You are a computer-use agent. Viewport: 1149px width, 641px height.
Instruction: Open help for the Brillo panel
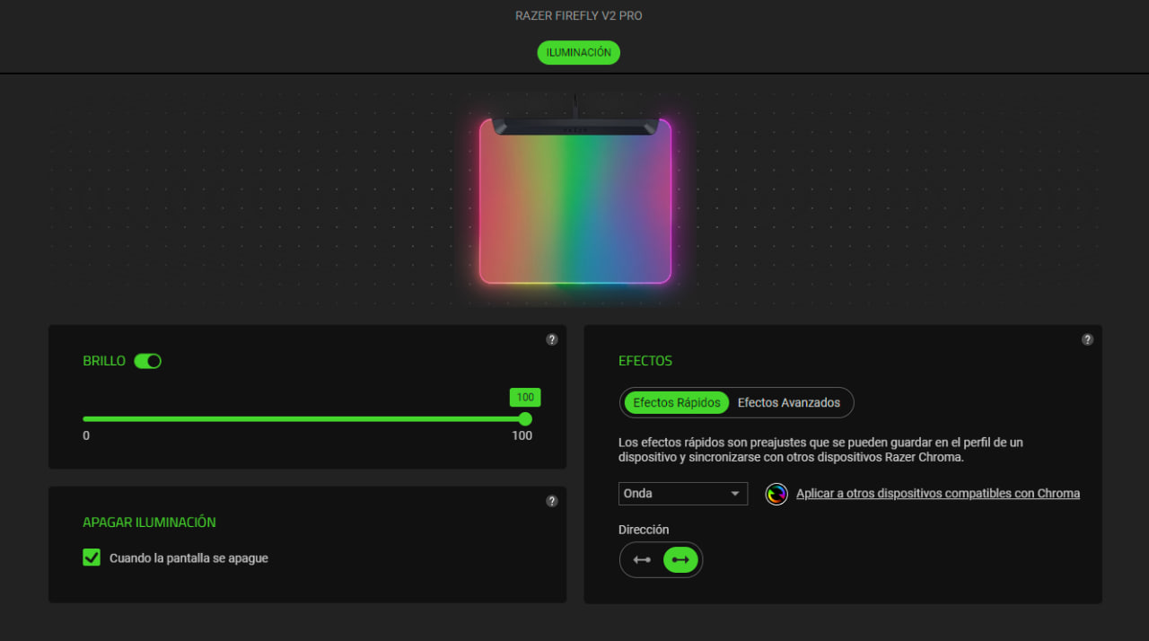pyautogui.click(x=552, y=339)
